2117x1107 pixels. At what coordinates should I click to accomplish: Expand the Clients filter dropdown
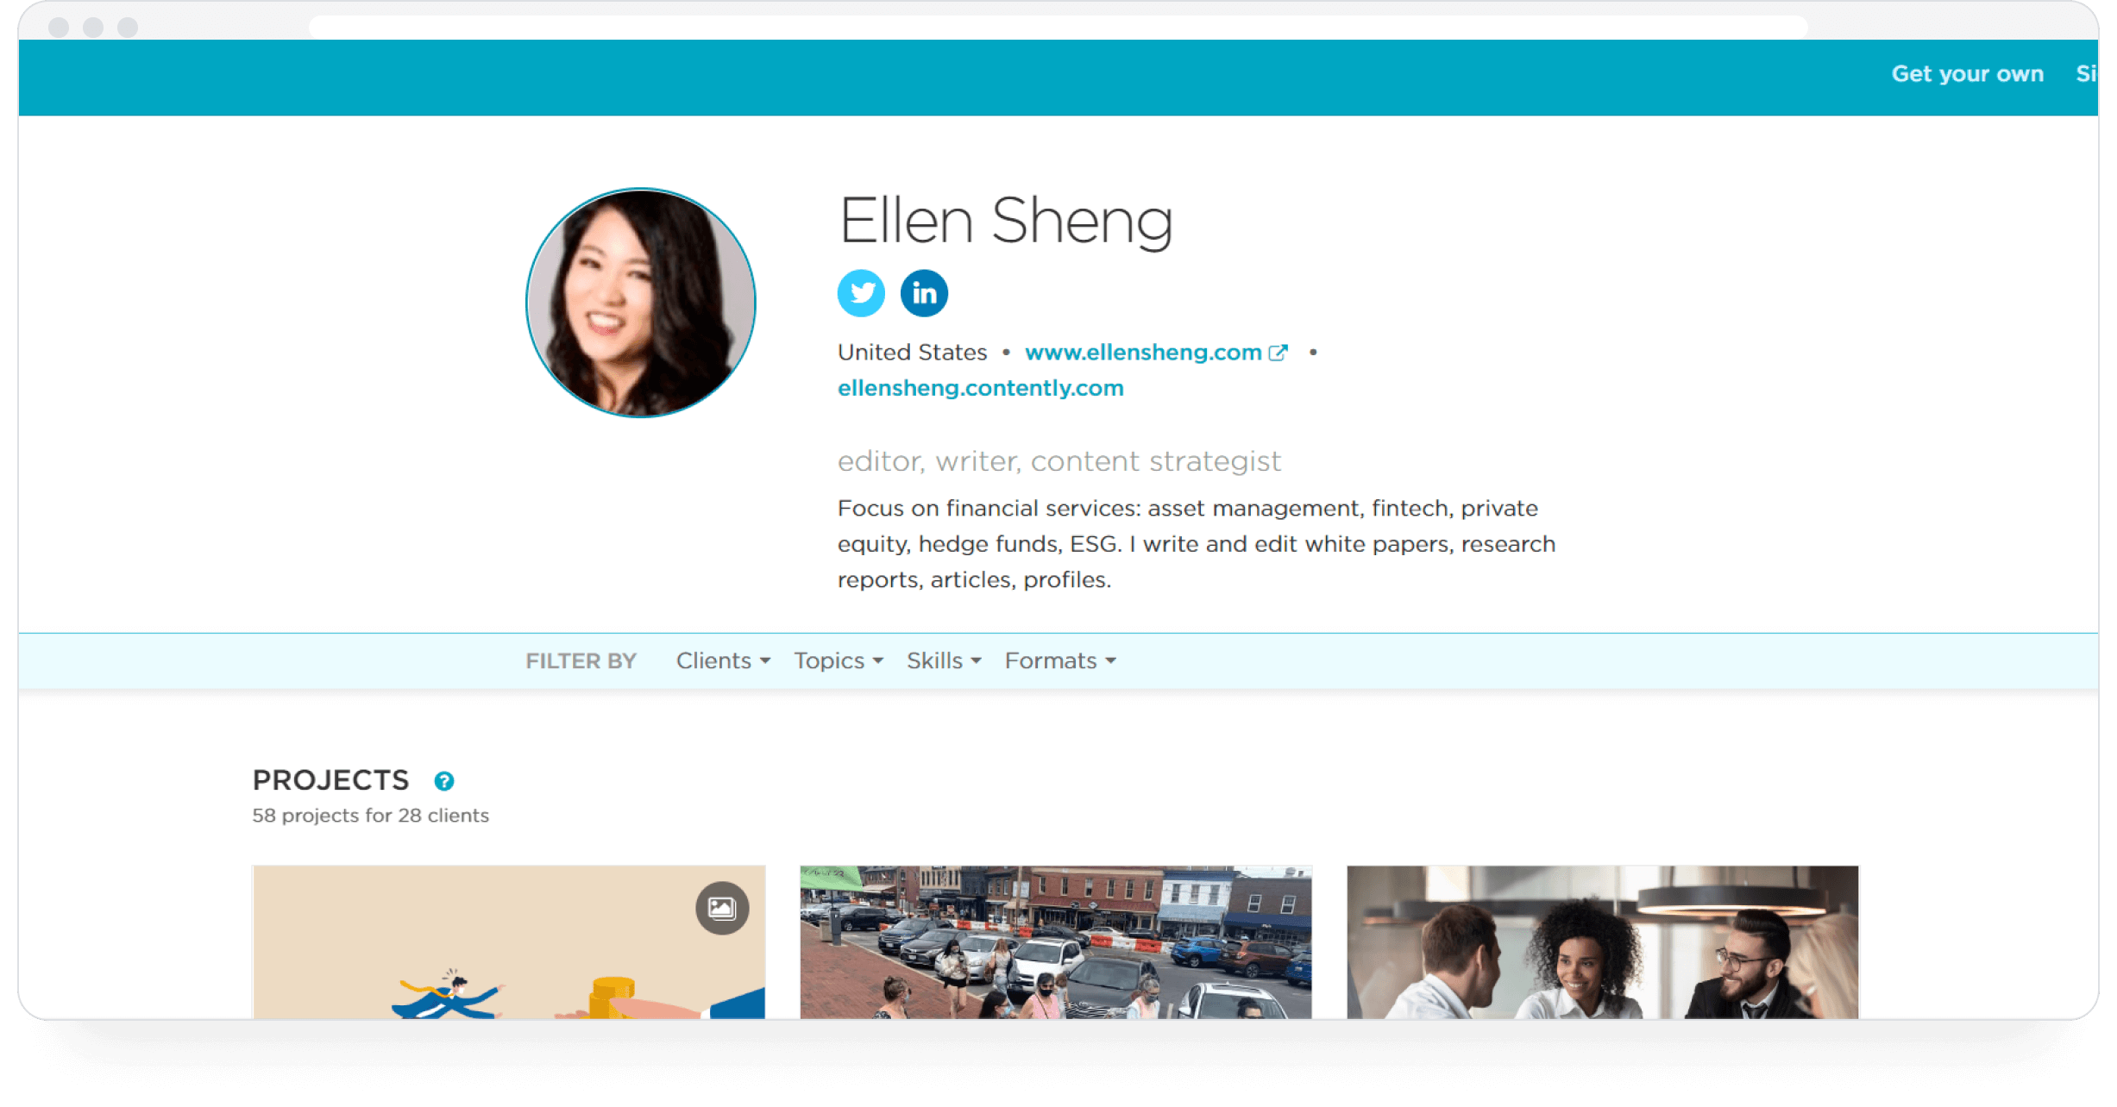click(x=723, y=660)
